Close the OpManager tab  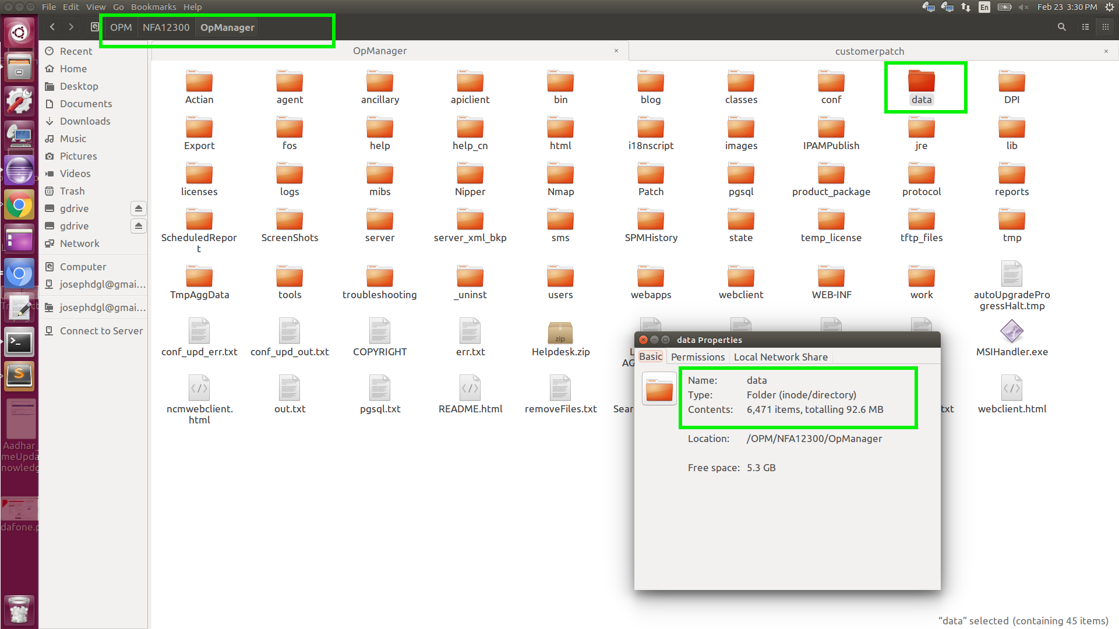pos(616,51)
